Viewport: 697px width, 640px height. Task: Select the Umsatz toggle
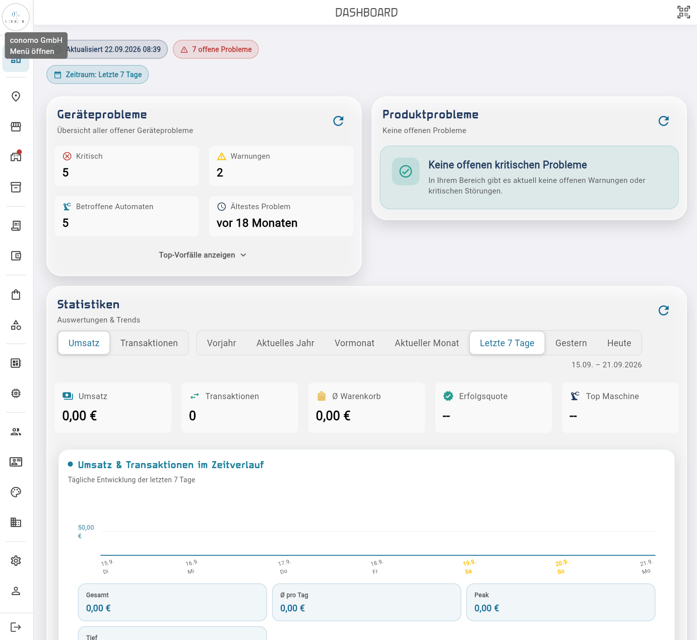84,343
